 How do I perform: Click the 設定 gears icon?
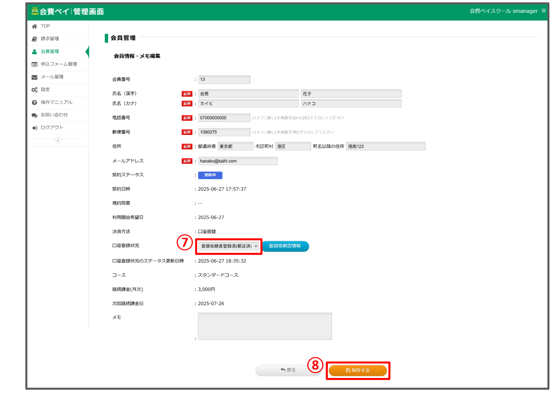[x=34, y=90]
